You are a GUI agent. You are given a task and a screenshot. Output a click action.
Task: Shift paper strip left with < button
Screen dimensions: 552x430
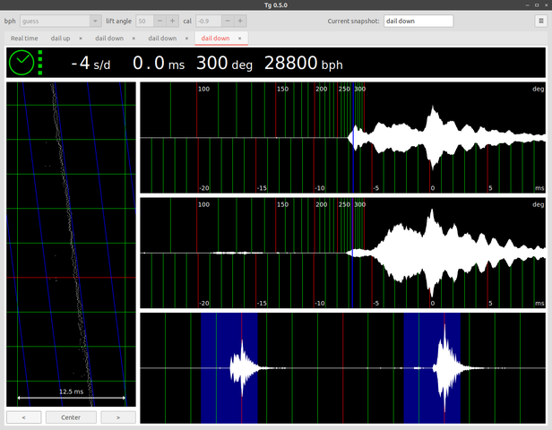tap(23, 417)
